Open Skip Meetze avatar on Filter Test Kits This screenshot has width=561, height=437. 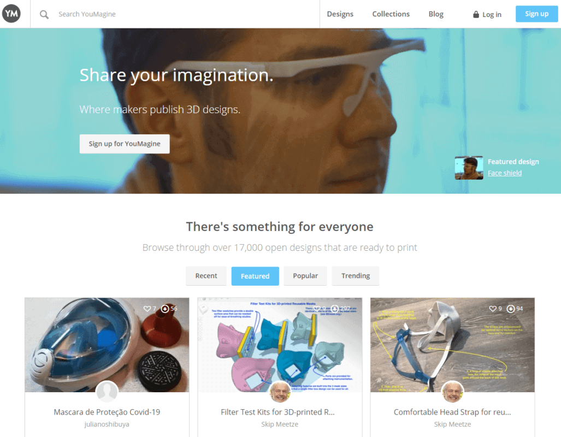tap(280, 392)
